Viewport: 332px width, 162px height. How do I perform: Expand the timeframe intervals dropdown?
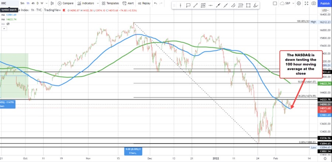(x=46, y=3)
